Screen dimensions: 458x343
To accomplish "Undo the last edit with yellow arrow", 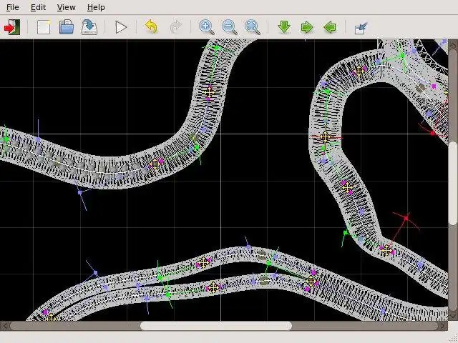I will [x=151, y=27].
